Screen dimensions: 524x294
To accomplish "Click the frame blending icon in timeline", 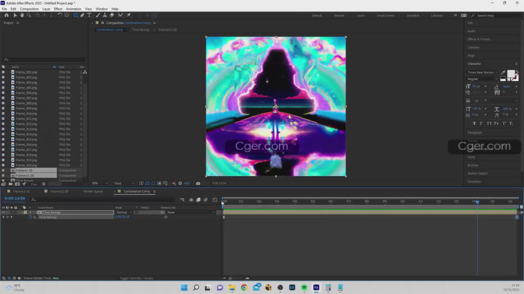I will tap(198, 200).
